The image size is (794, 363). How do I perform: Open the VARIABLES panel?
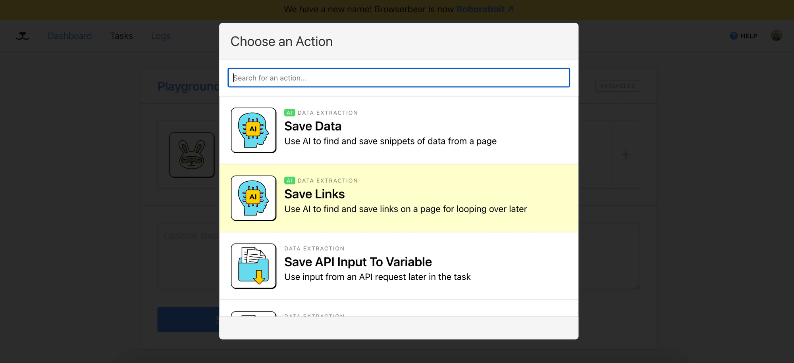618,86
